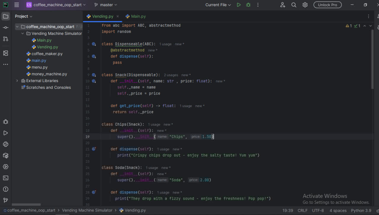
Task: Open the Problems tool window
Action: [x=6, y=189]
